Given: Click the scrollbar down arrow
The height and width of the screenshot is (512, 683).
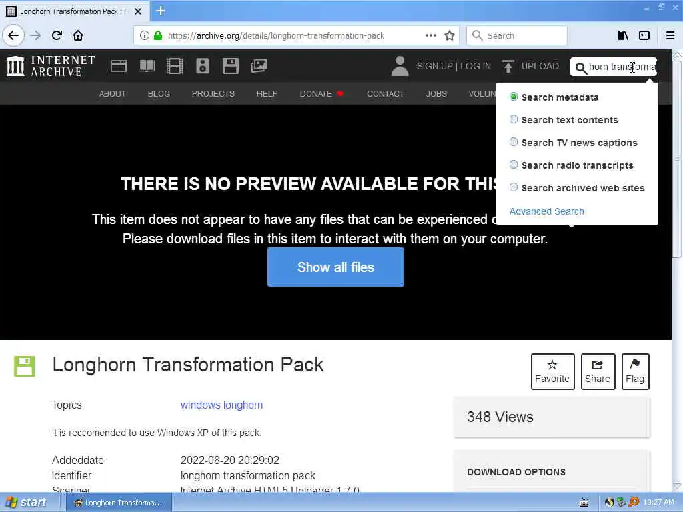Looking at the screenshot, I should tap(678, 486).
